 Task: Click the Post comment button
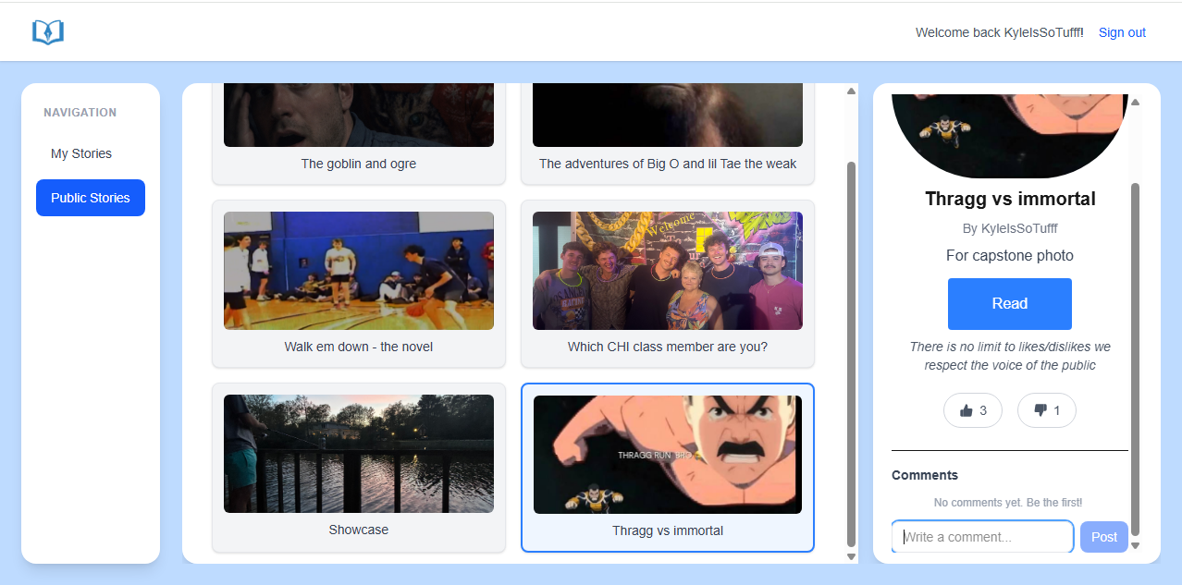coord(1104,537)
